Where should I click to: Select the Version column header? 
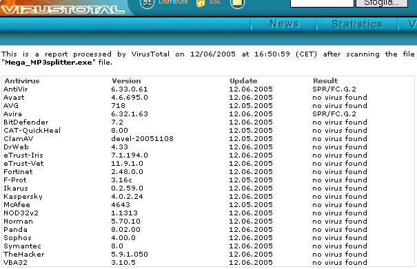coord(126,80)
